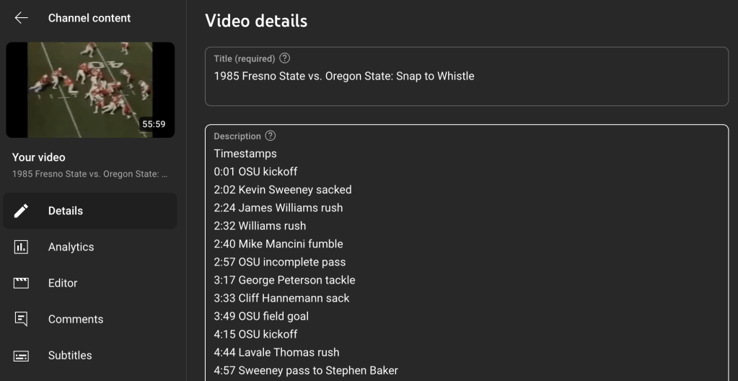Click the help icon beside Description

[x=271, y=136]
